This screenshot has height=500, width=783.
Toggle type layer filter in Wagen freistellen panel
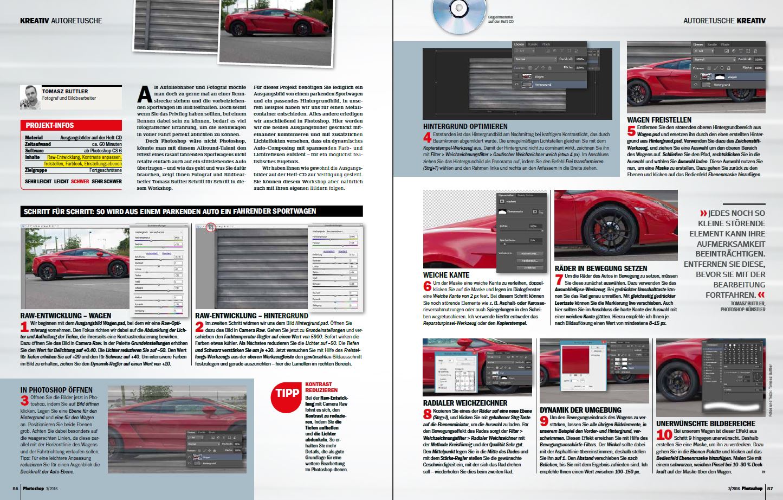click(741, 51)
